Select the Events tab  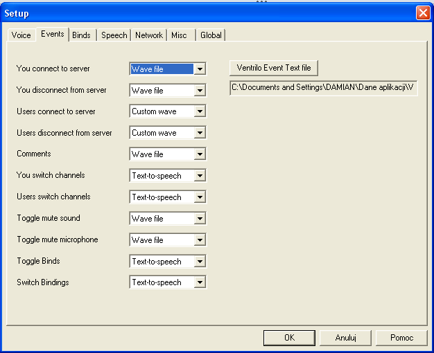click(52, 34)
